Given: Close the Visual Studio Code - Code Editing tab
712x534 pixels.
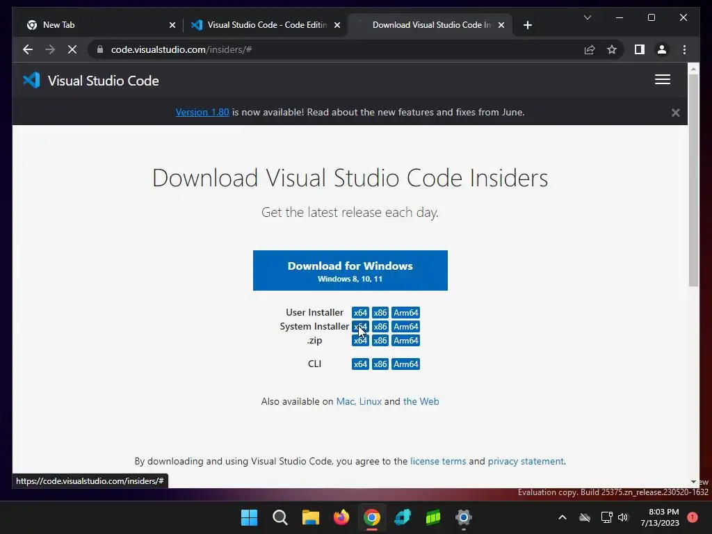Looking at the screenshot, I should pyautogui.click(x=337, y=25).
